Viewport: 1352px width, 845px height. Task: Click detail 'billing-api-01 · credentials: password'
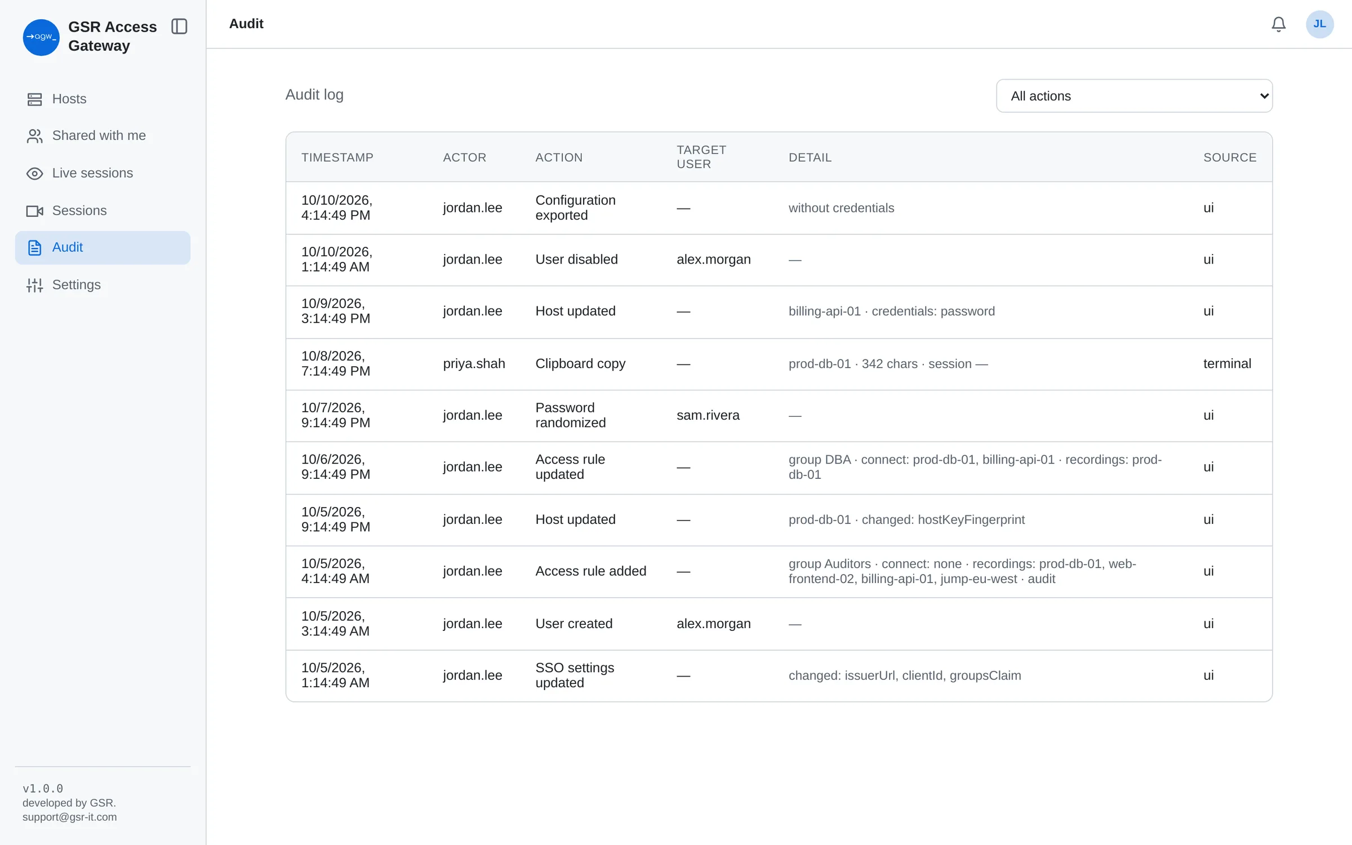891,311
